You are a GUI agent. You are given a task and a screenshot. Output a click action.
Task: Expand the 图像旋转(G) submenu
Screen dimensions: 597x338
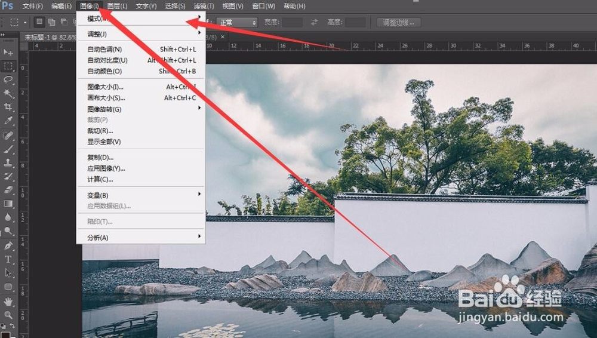point(141,109)
